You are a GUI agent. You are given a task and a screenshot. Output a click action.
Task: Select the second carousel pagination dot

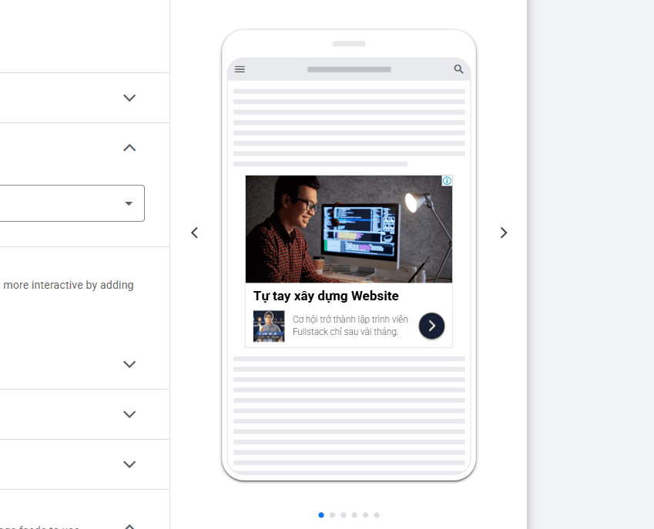332,514
